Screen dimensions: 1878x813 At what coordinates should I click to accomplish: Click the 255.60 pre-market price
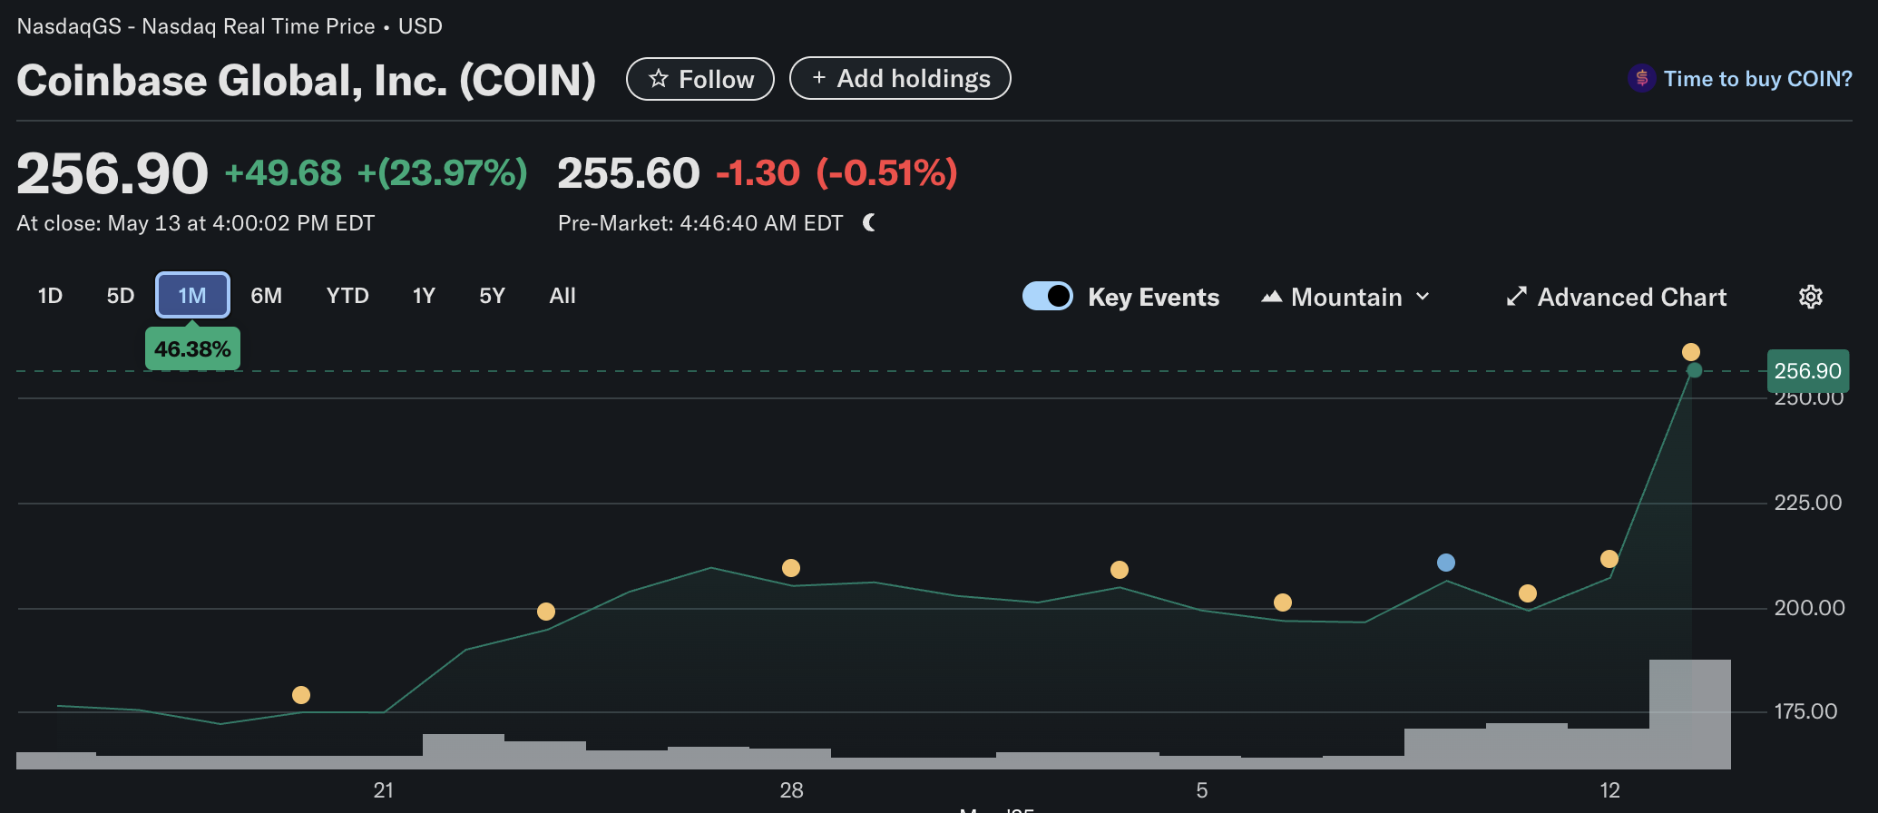tap(629, 172)
